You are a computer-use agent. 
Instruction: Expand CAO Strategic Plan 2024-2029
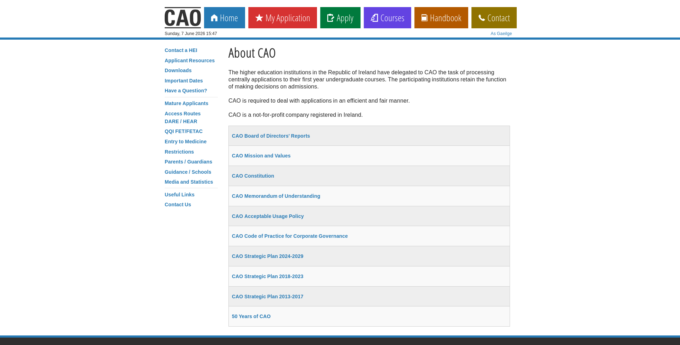click(x=369, y=256)
